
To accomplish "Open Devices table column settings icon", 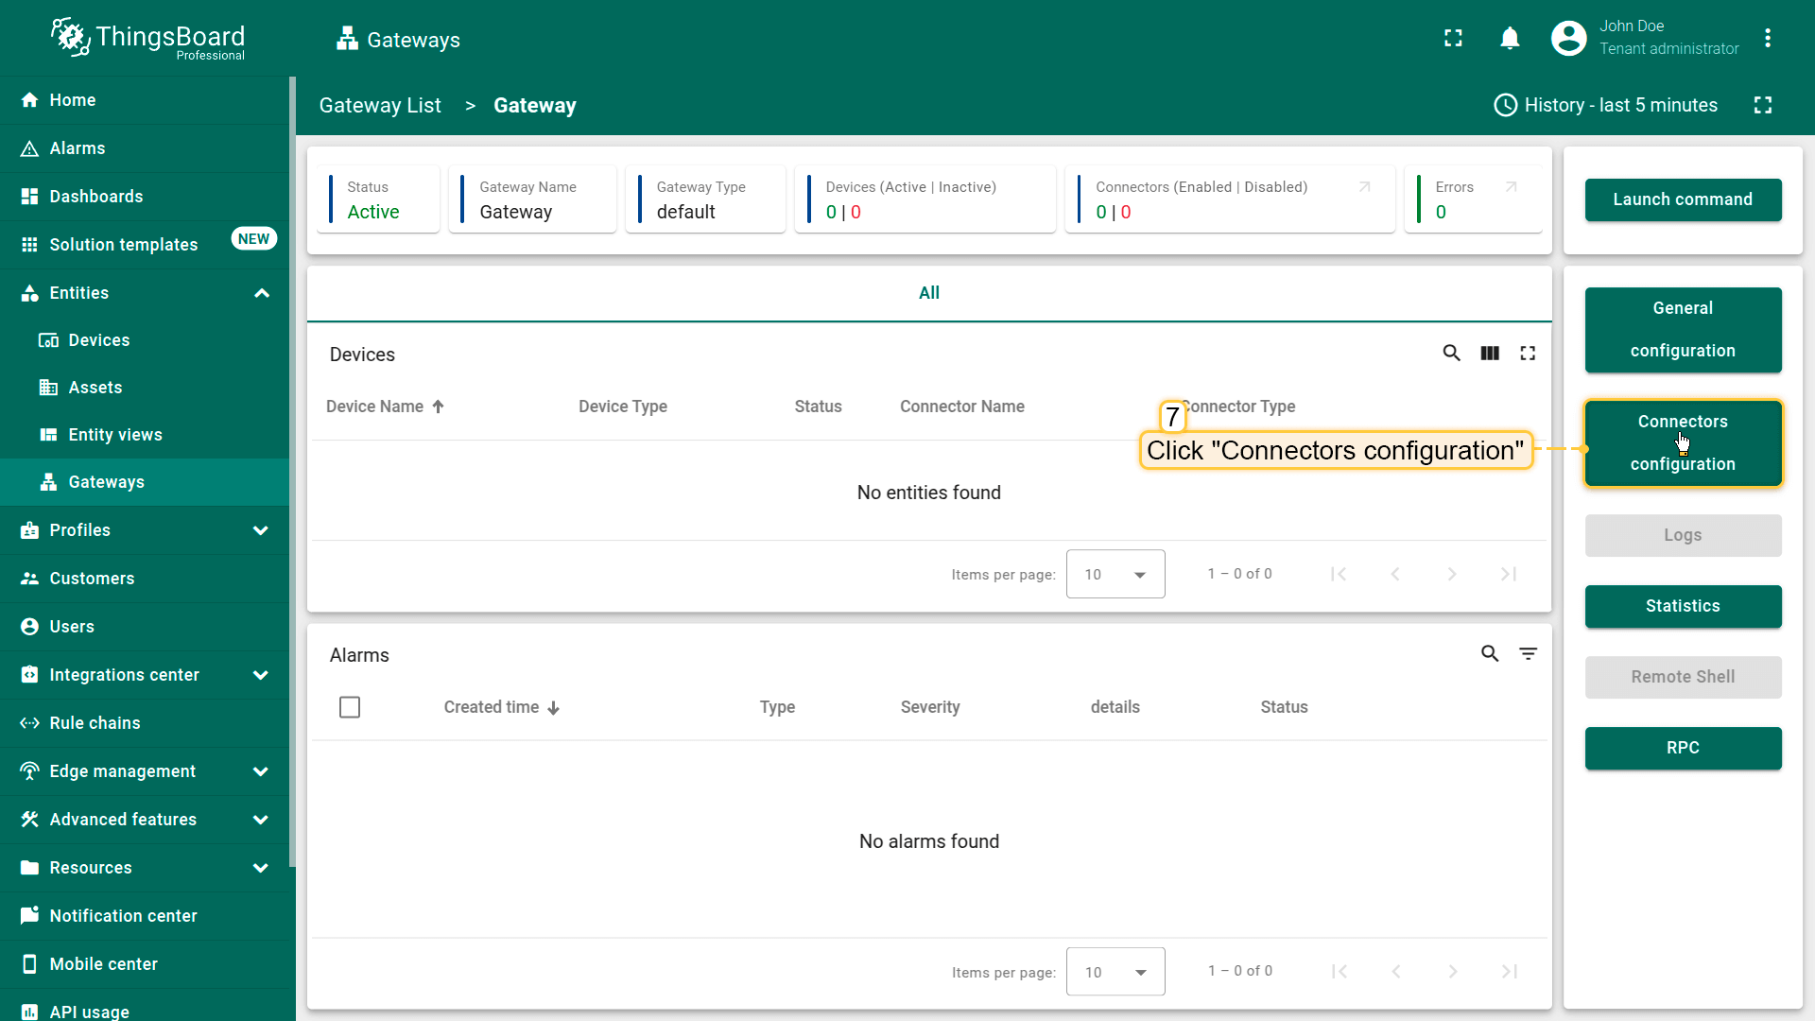I will 1490,354.
